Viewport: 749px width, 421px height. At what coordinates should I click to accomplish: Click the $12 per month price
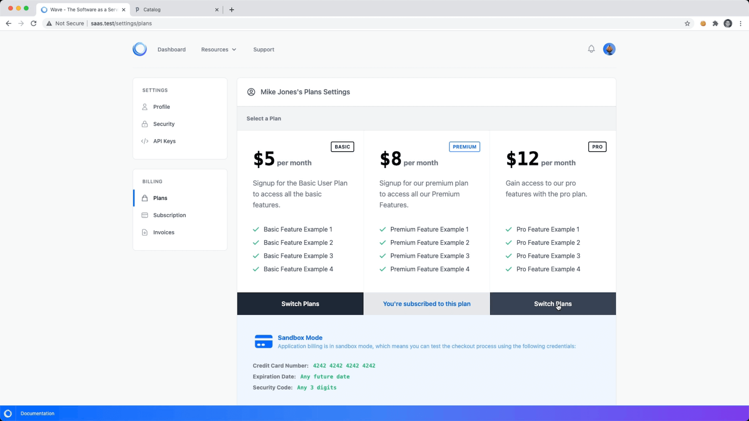[x=541, y=159]
